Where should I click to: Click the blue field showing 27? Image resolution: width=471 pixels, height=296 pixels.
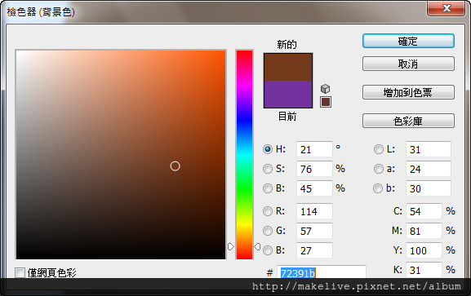click(314, 250)
